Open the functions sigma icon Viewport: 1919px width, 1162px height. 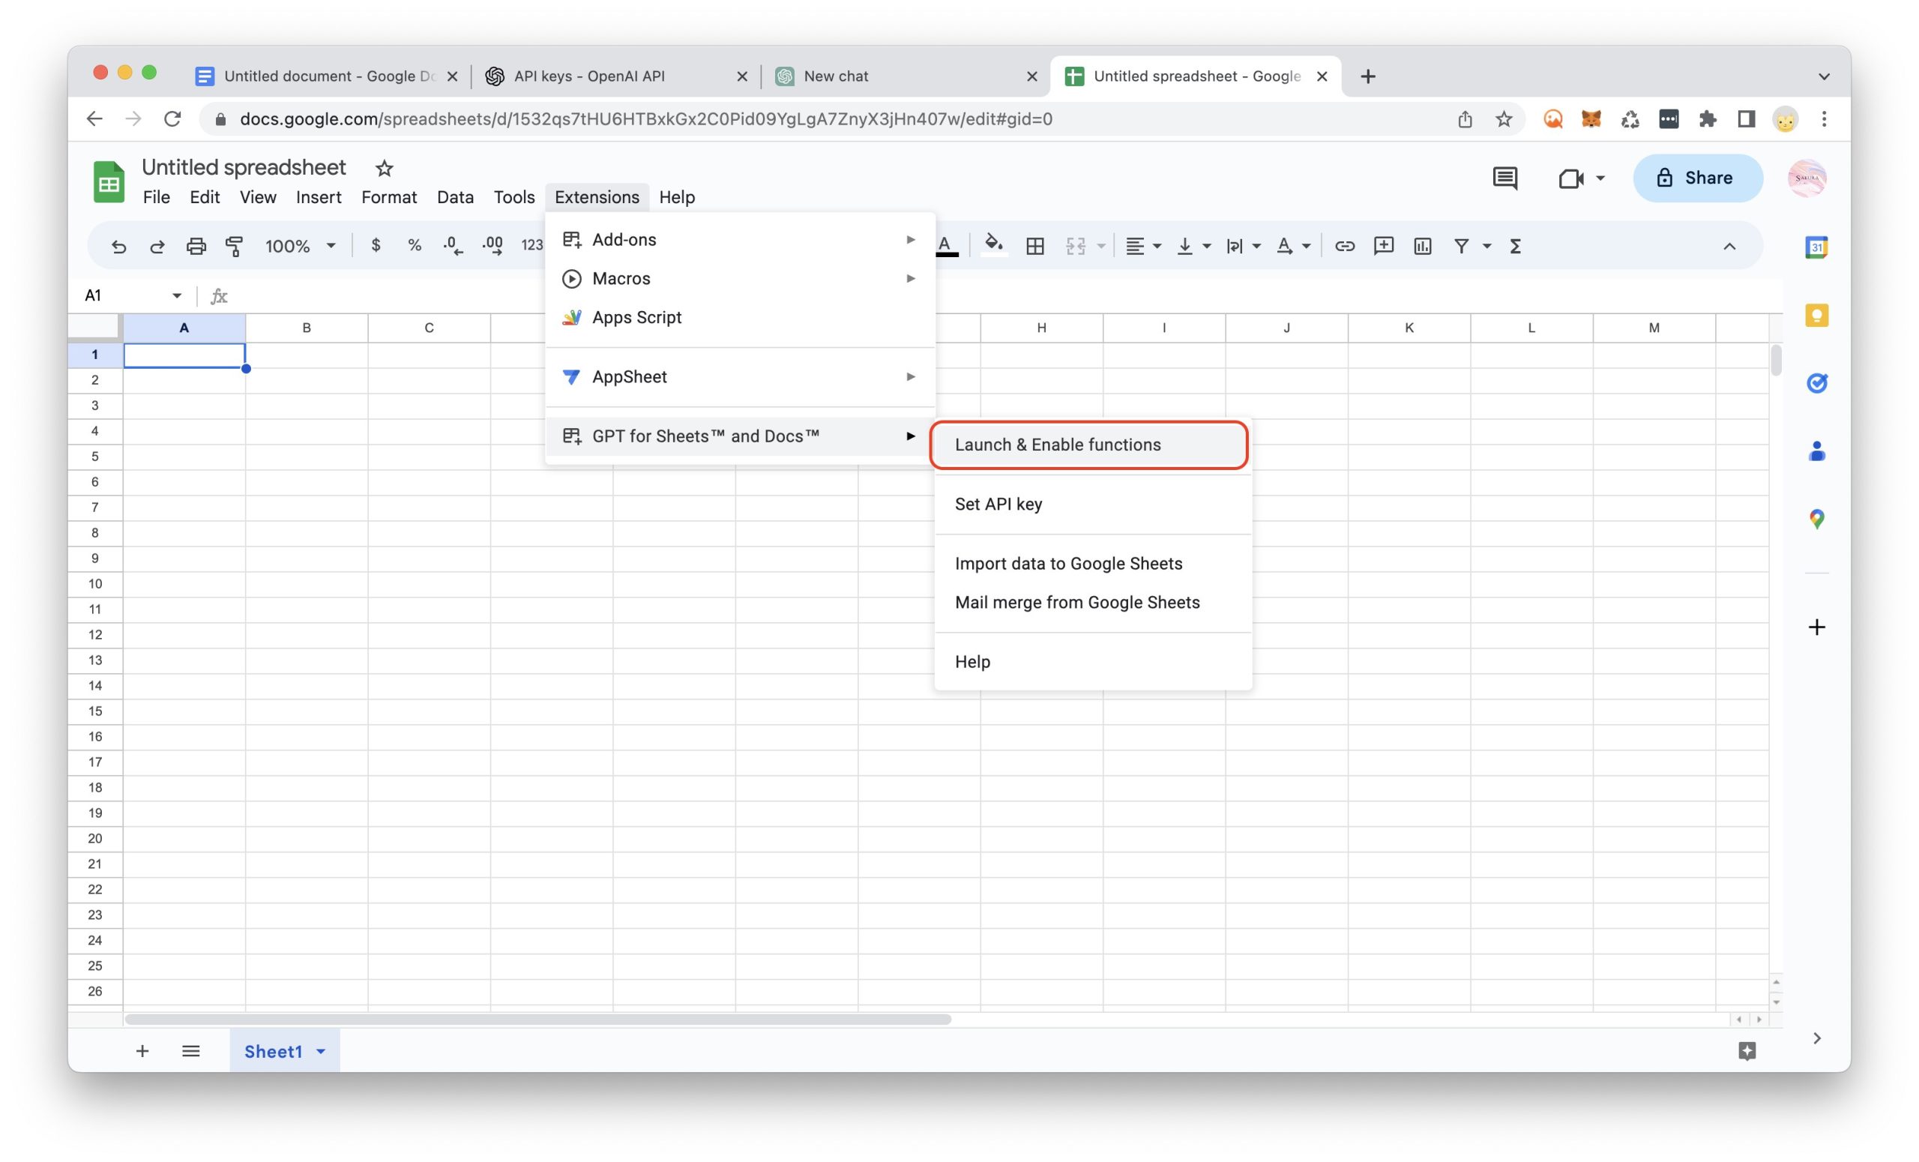tap(1515, 246)
